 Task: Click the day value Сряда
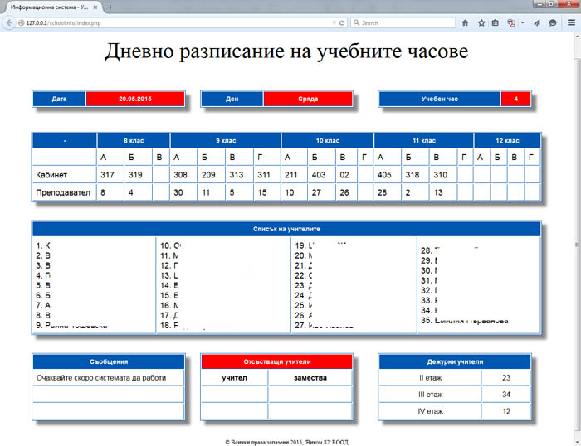[308, 99]
